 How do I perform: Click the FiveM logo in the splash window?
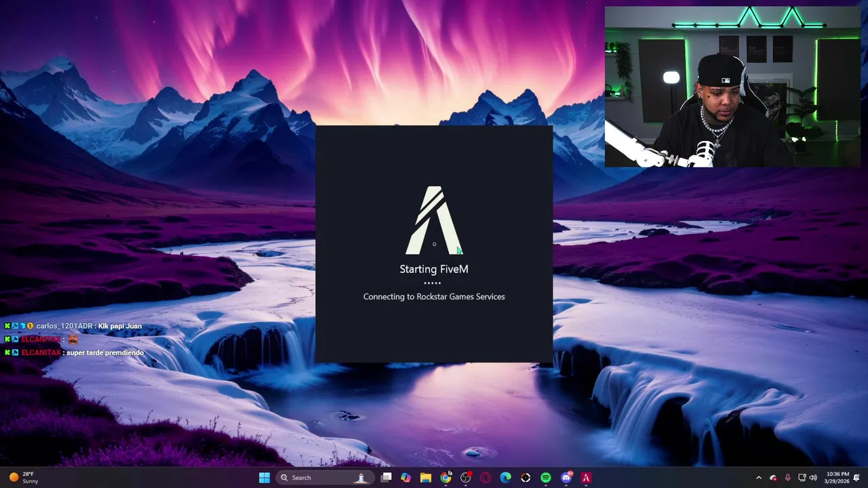(434, 220)
